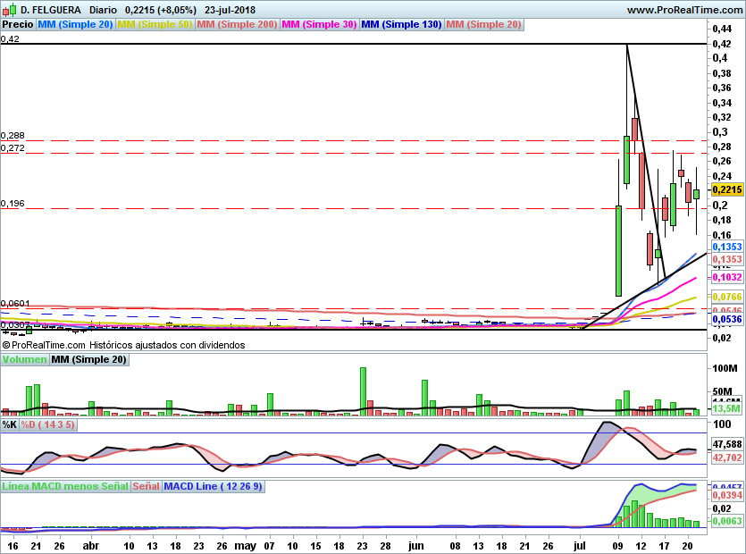746x554 pixels.
Task: Click the current price tag 0,2215
Action: tap(727, 189)
